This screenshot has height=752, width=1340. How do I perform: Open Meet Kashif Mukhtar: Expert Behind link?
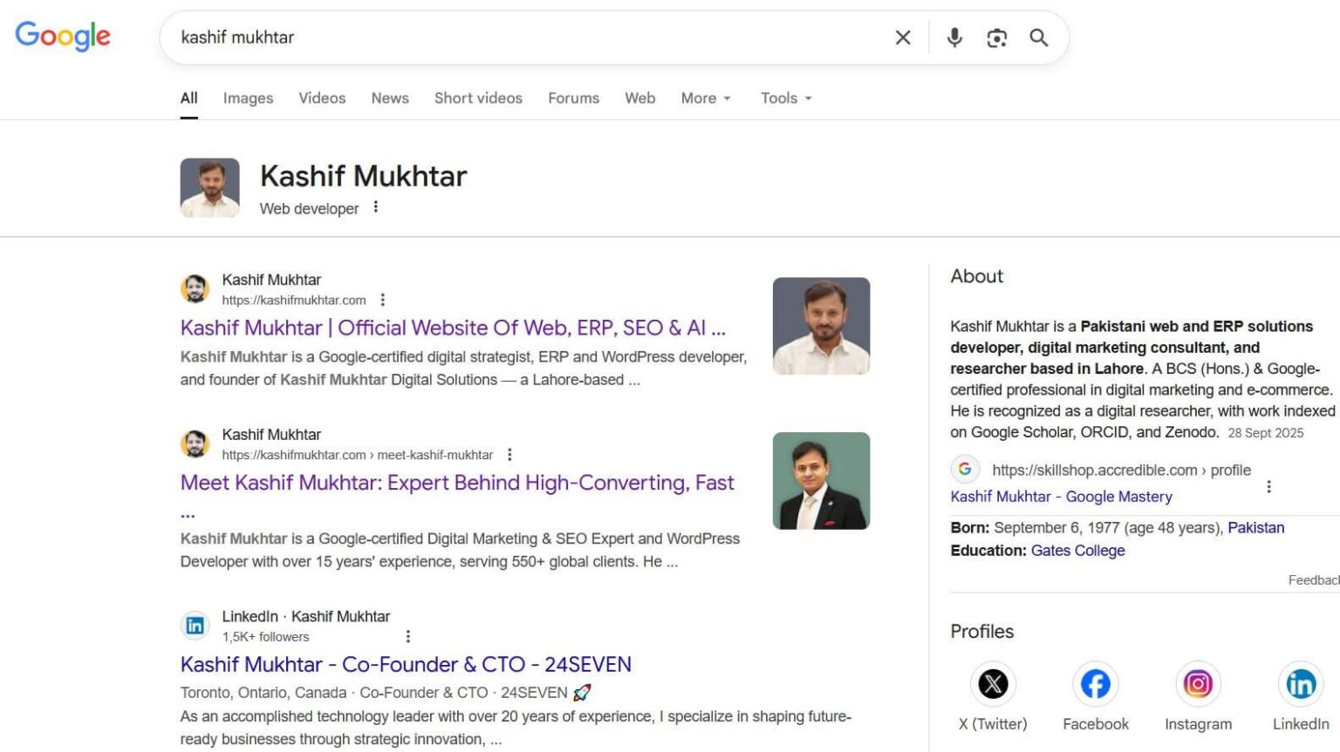(x=457, y=483)
